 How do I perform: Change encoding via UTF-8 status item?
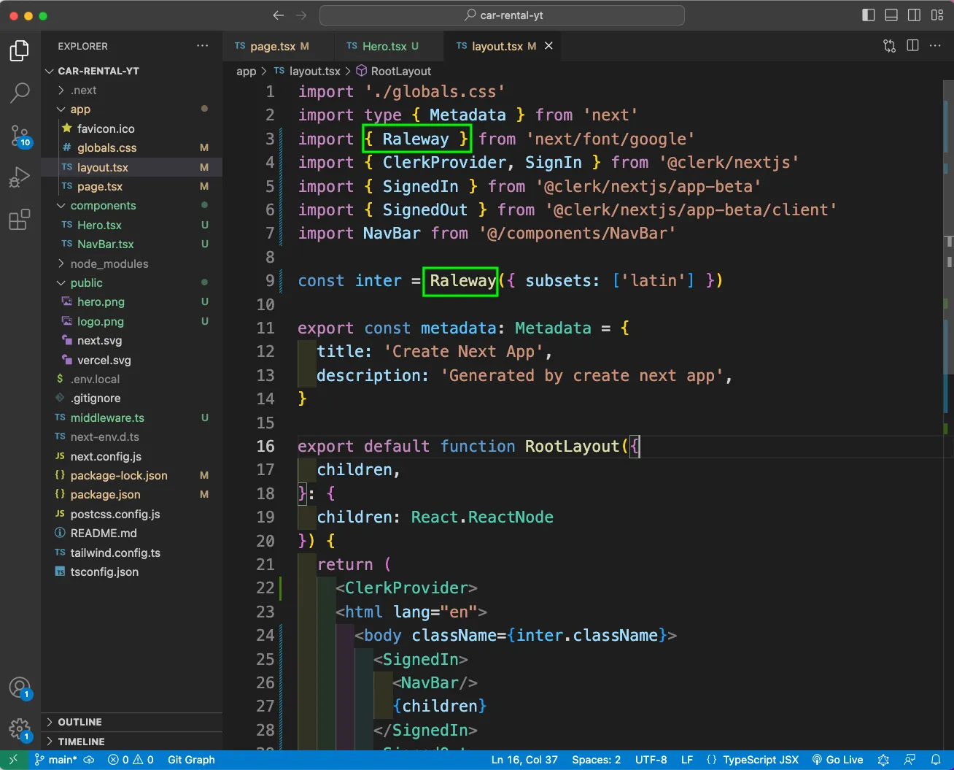click(x=651, y=760)
